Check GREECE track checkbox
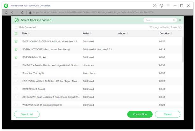Image resolution: width=195 pixels, height=131 pixels. pyautogui.click(x=16, y=89)
